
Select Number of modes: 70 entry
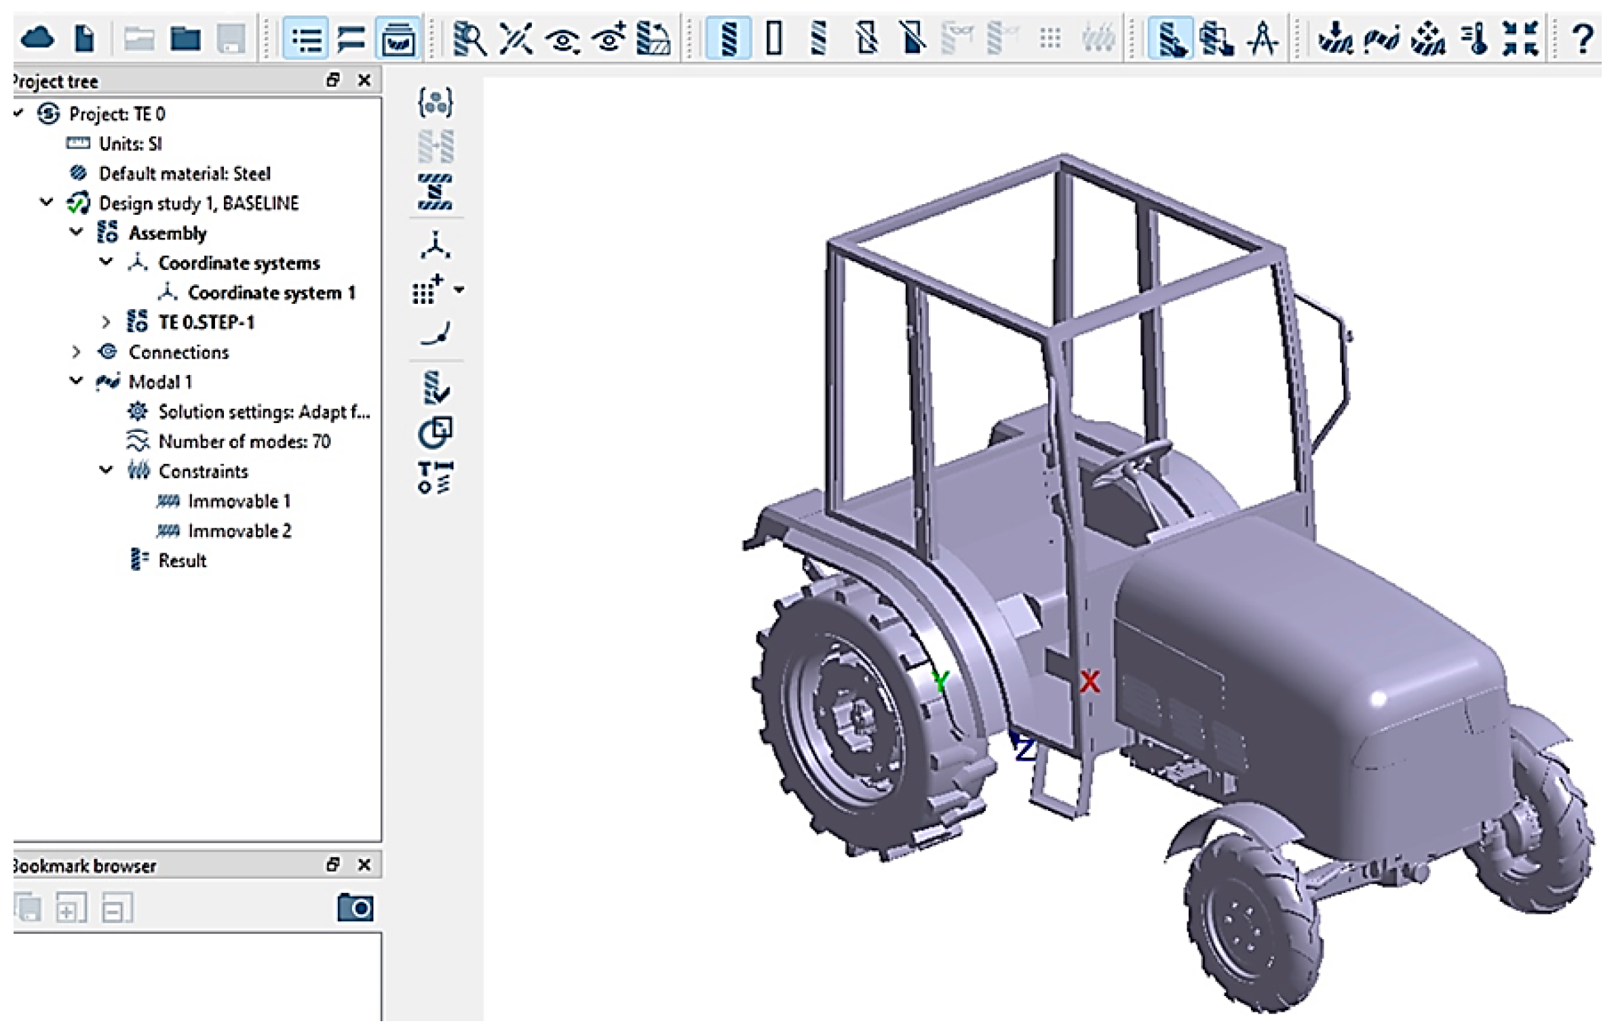click(244, 441)
